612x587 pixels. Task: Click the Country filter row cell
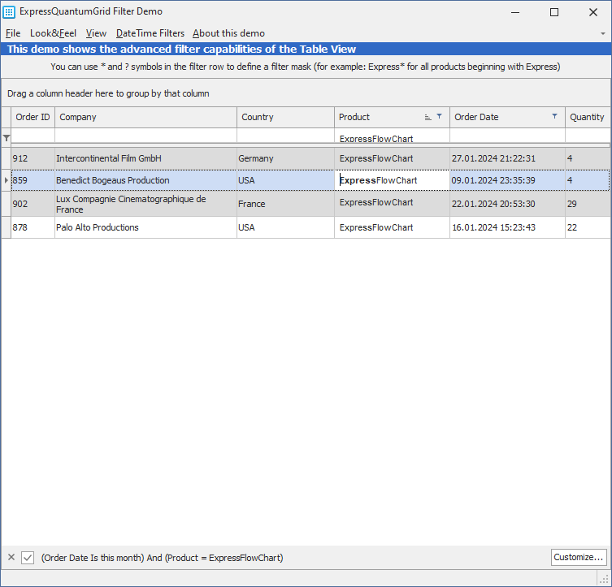click(285, 136)
